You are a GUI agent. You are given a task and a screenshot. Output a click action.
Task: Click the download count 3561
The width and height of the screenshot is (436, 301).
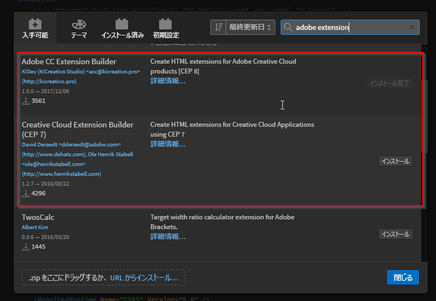point(38,101)
